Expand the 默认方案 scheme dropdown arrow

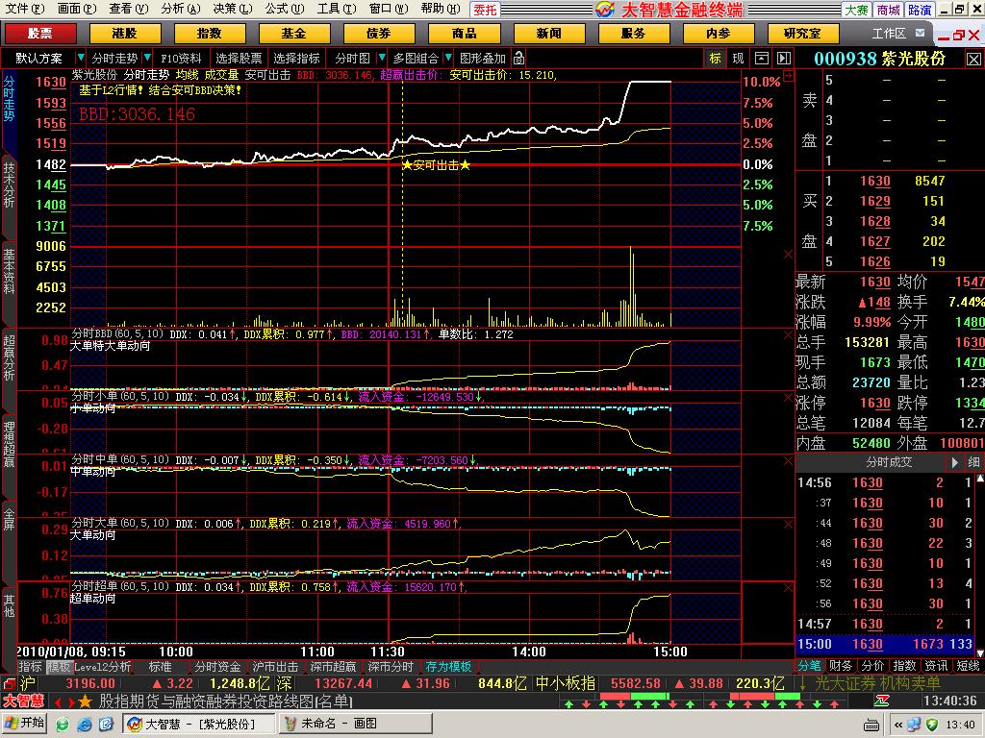tap(79, 58)
